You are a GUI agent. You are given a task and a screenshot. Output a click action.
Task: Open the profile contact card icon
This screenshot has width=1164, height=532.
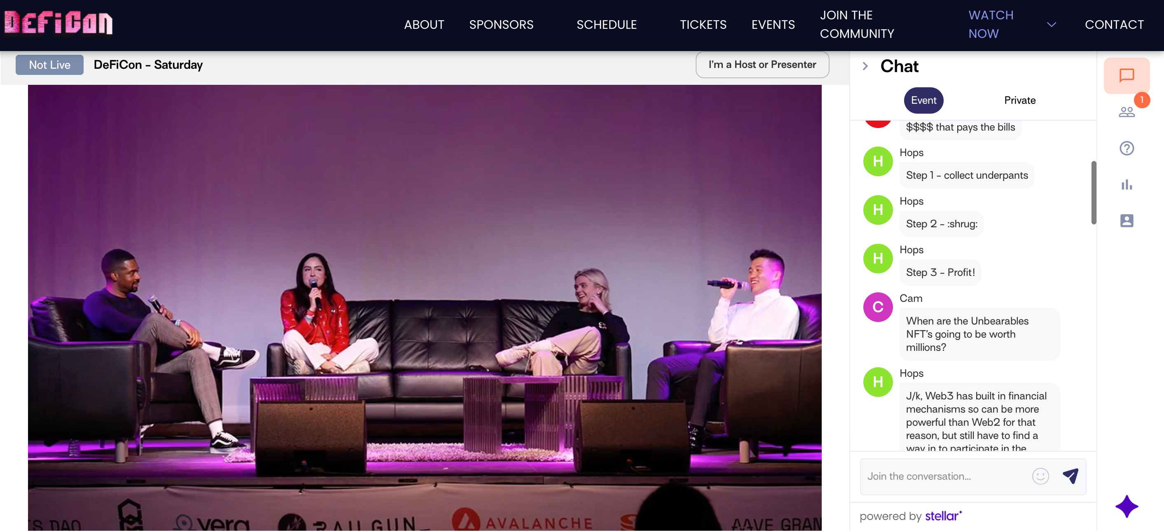1127,220
